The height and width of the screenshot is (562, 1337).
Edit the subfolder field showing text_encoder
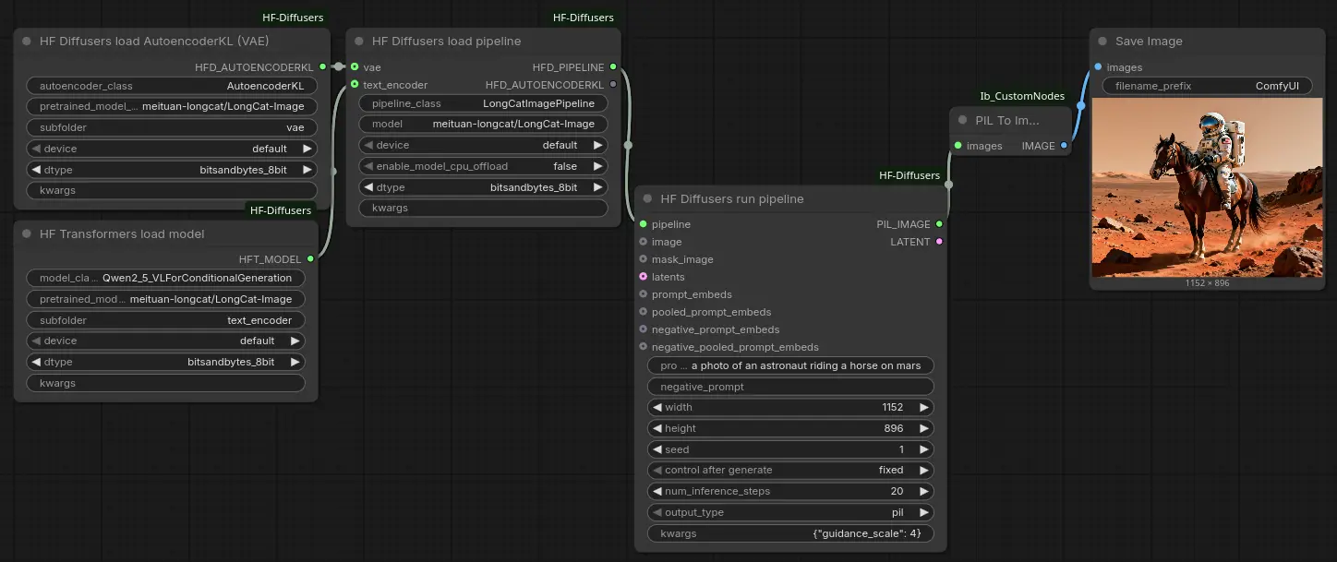click(x=166, y=320)
